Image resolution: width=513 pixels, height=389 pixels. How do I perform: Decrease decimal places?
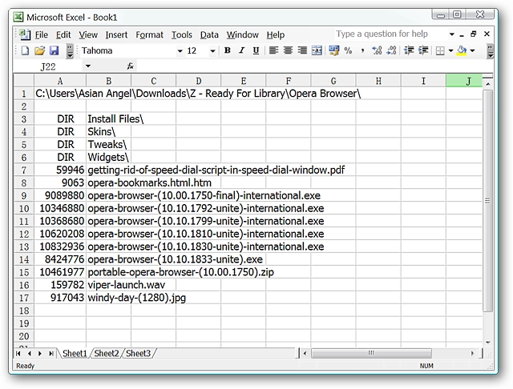391,50
